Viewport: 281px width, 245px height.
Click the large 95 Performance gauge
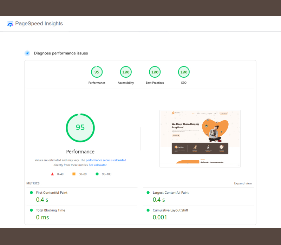coord(80,128)
